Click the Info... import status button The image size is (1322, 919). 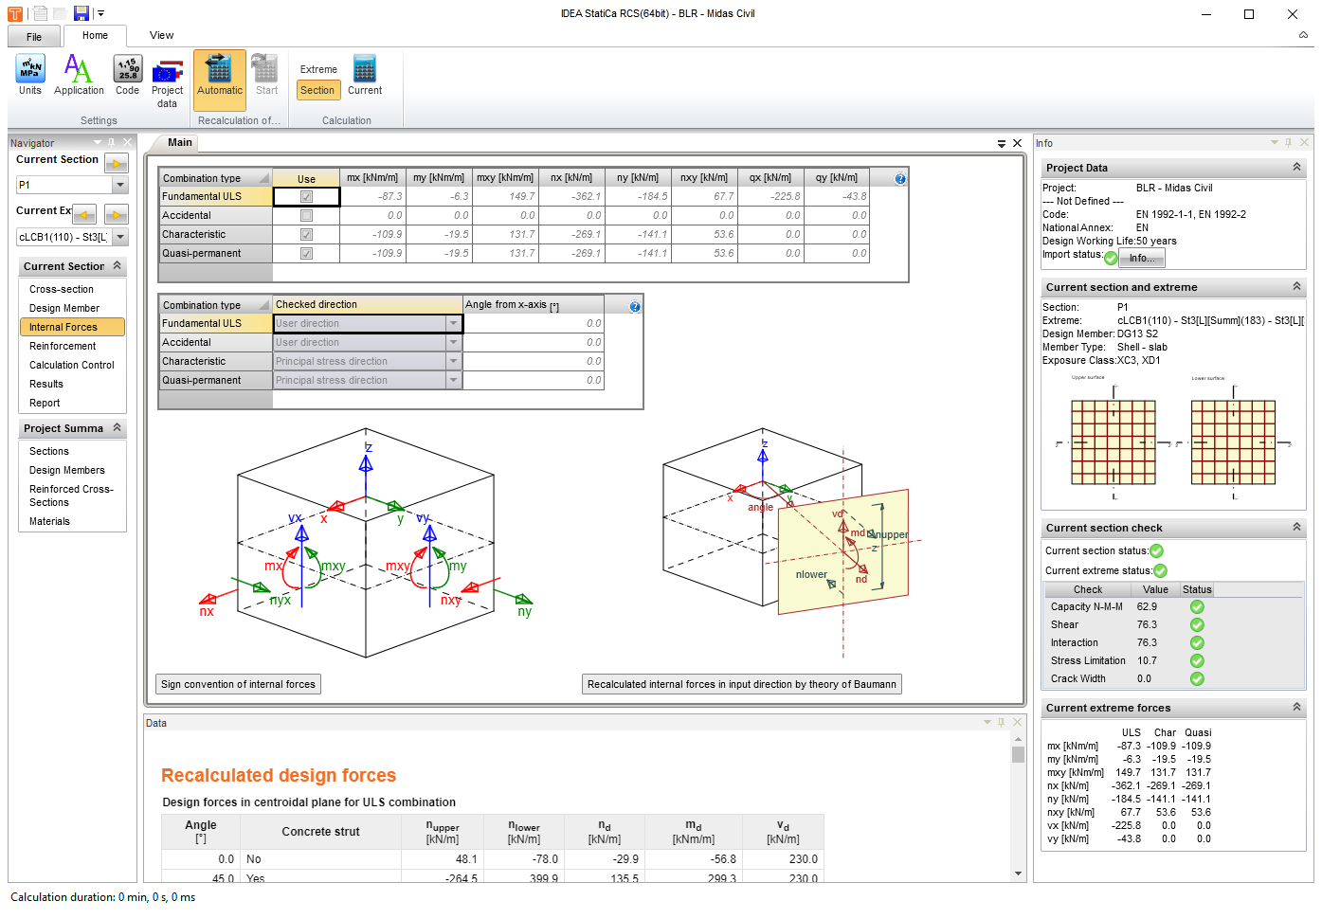tap(1141, 259)
